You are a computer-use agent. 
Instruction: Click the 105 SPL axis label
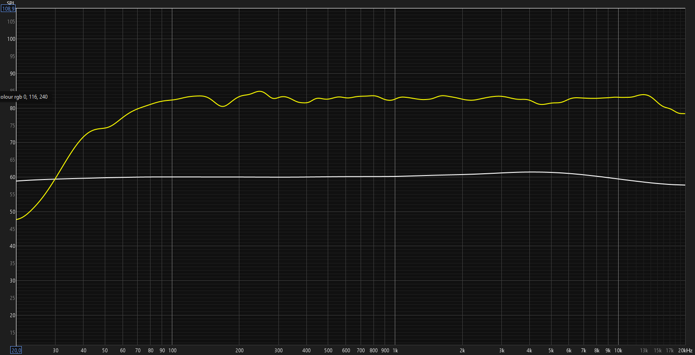coord(11,22)
